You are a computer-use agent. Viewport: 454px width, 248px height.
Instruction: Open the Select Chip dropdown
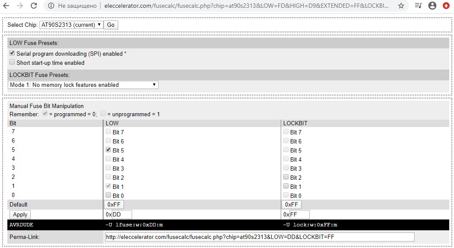click(71, 25)
